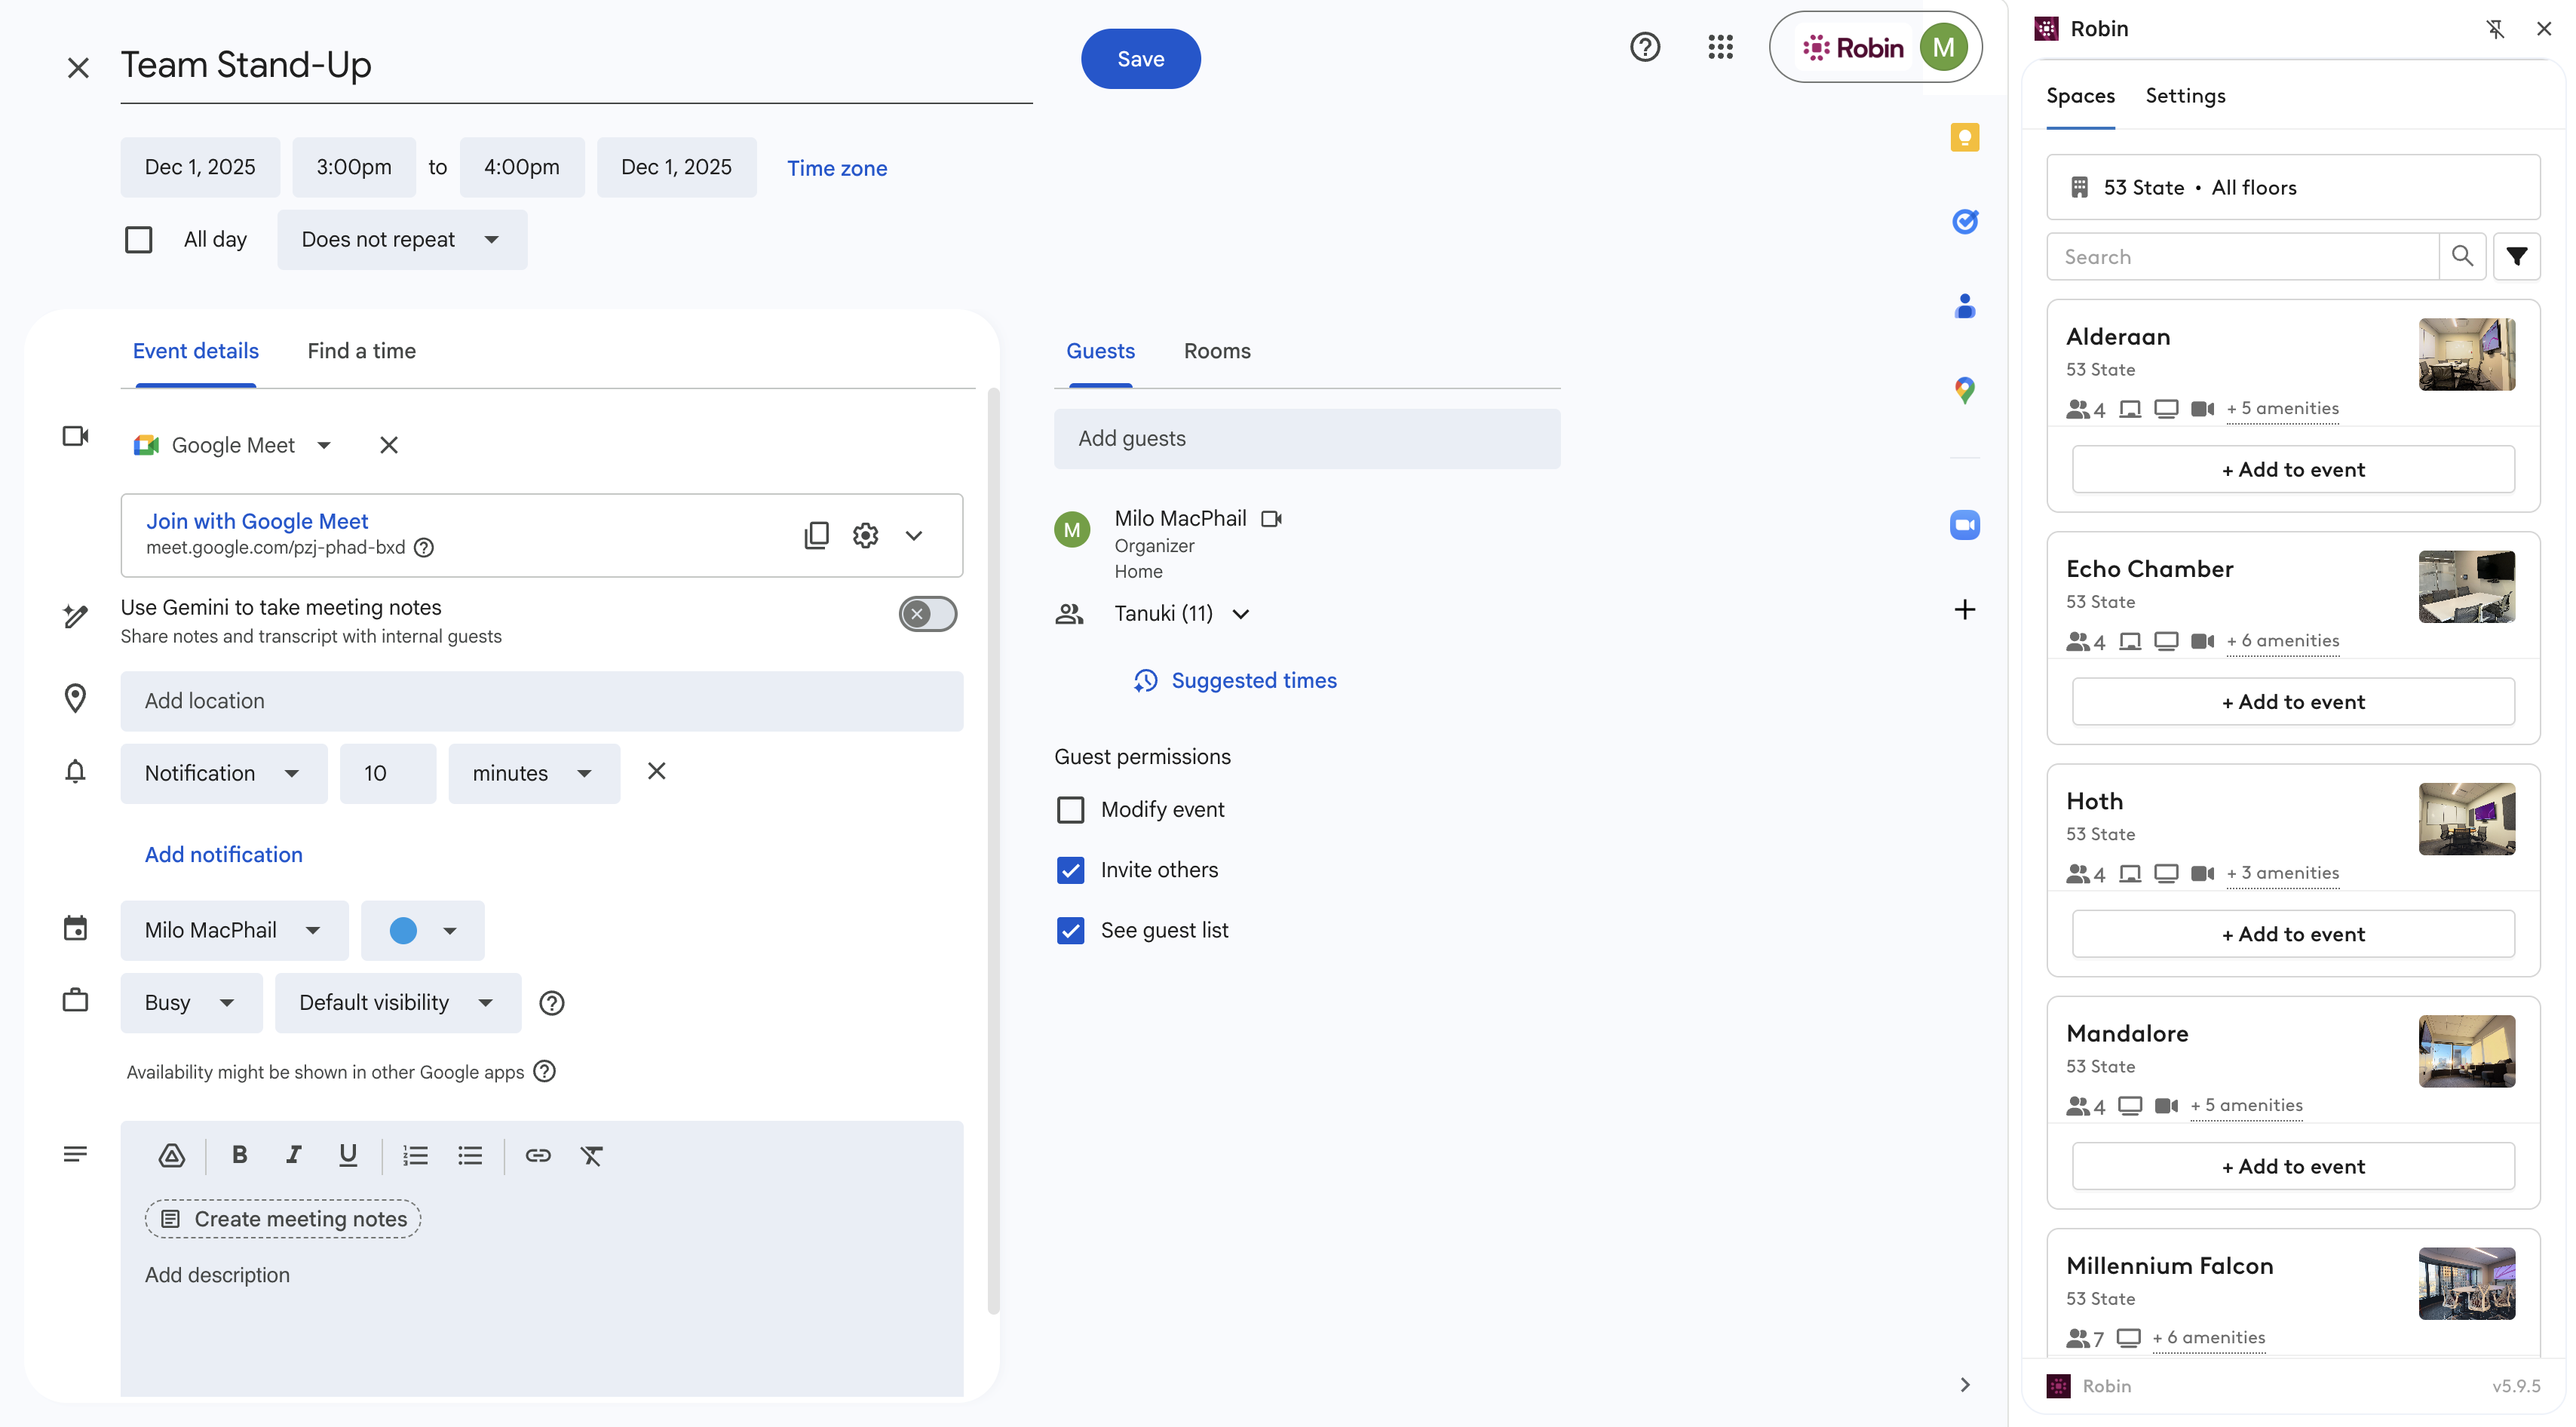
Task: Copy the Google Meet link
Action: click(816, 535)
